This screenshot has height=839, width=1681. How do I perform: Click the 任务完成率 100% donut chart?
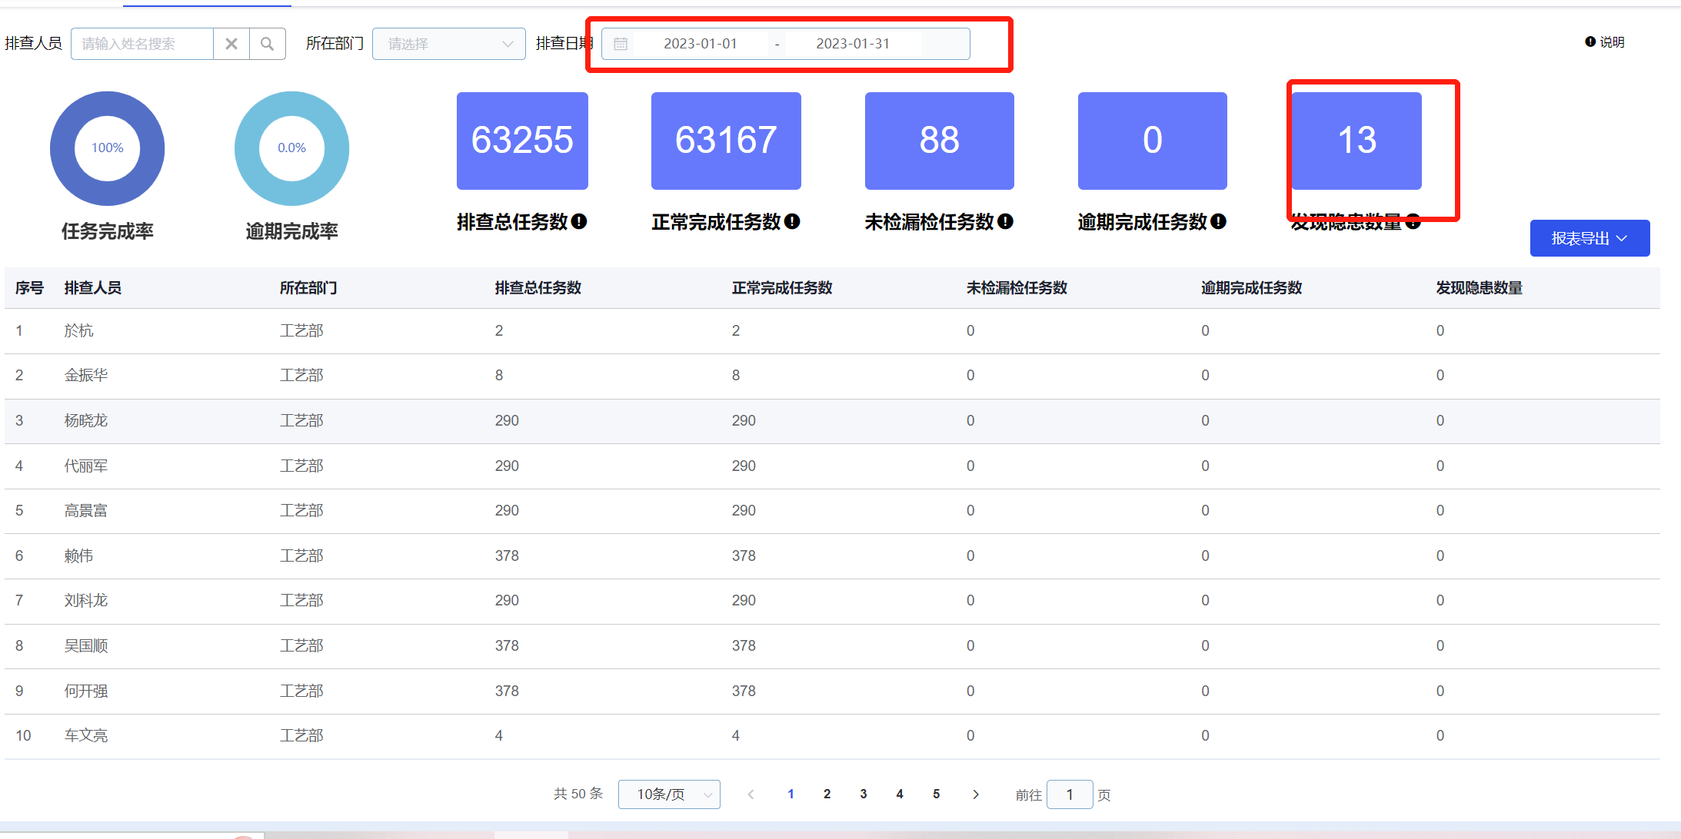pyautogui.click(x=107, y=148)
